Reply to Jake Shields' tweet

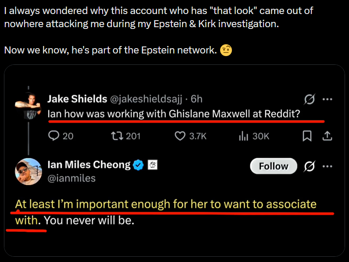click(x=55, y=136)
